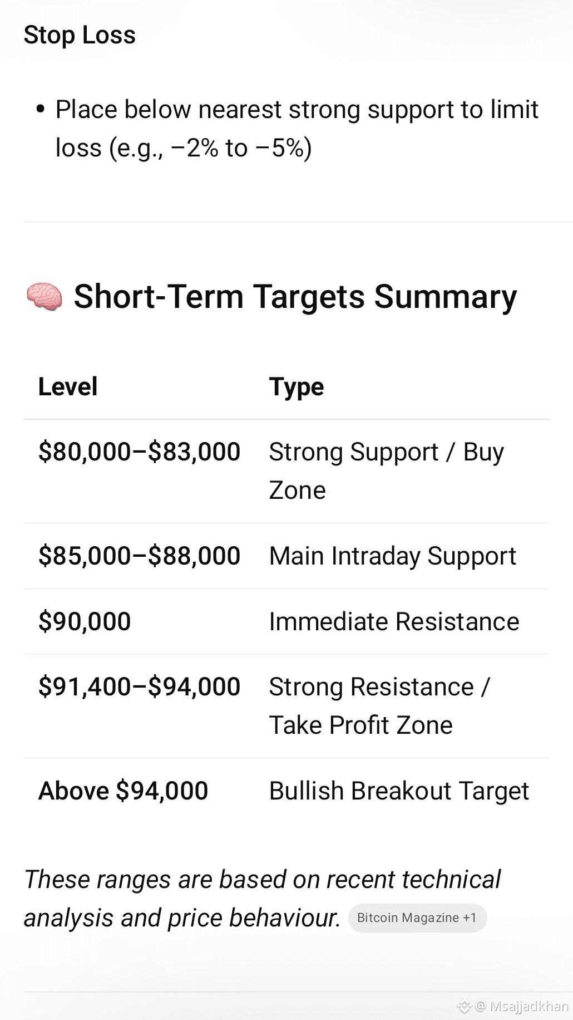Click the Msajjadkhan username watermark
573x1020 pixels.
[x=522, y=1006]
